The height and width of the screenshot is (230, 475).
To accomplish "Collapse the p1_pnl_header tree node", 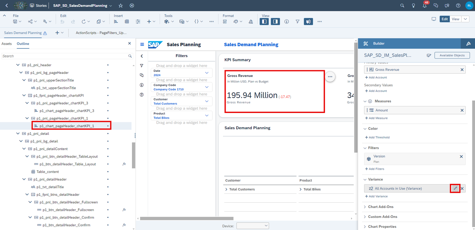I will point(18,65).
